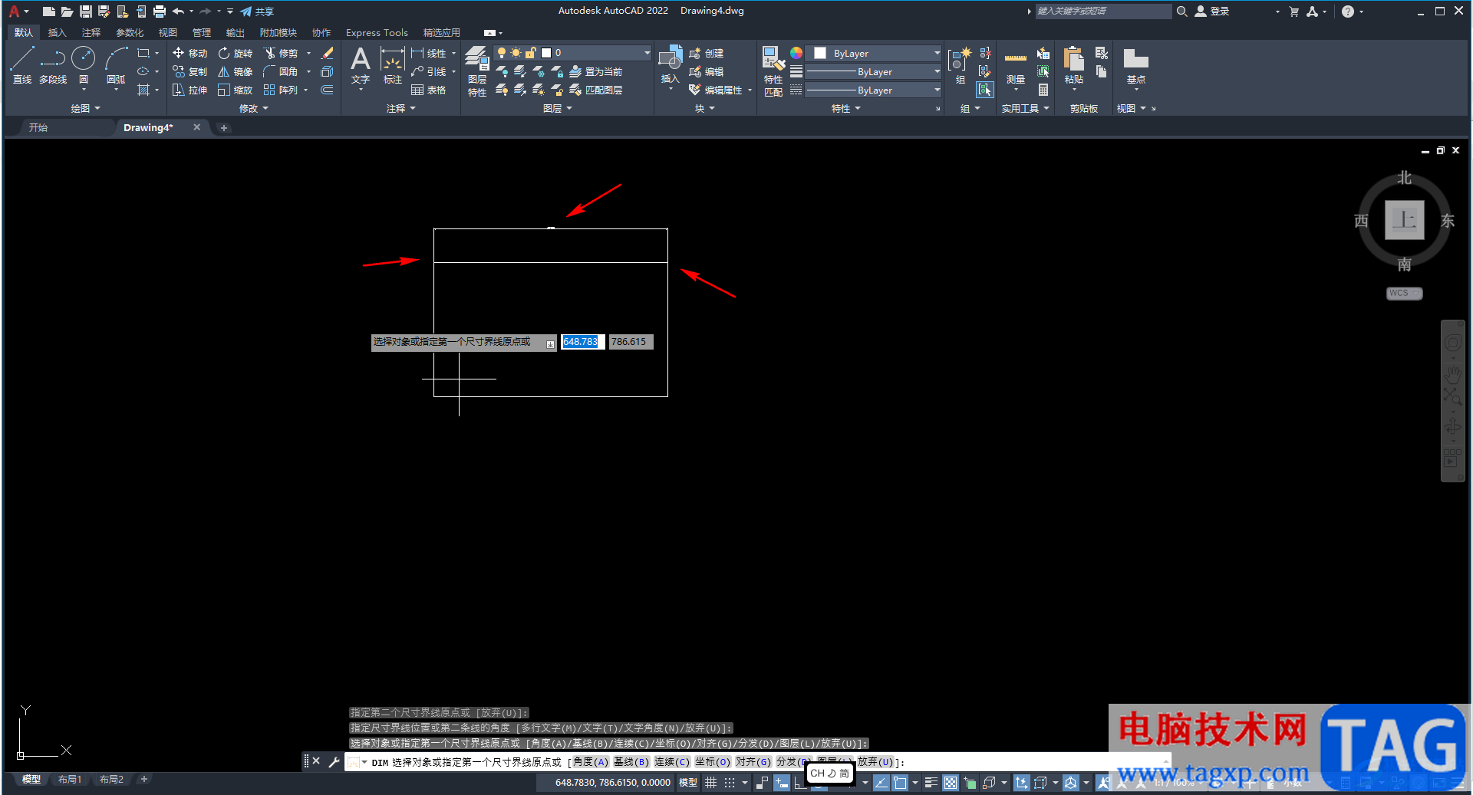This screenshot has width=1473, height=795.
Task: Activate the Rotate (旋转) command
Action: [236, 53]
